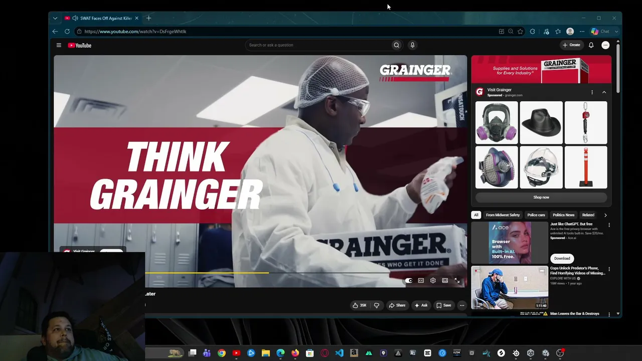This screenshot has width=642, height=361.
Task: Open Cops Unlock Predator's Phone video thumbnail
Action: coord(510,287)
